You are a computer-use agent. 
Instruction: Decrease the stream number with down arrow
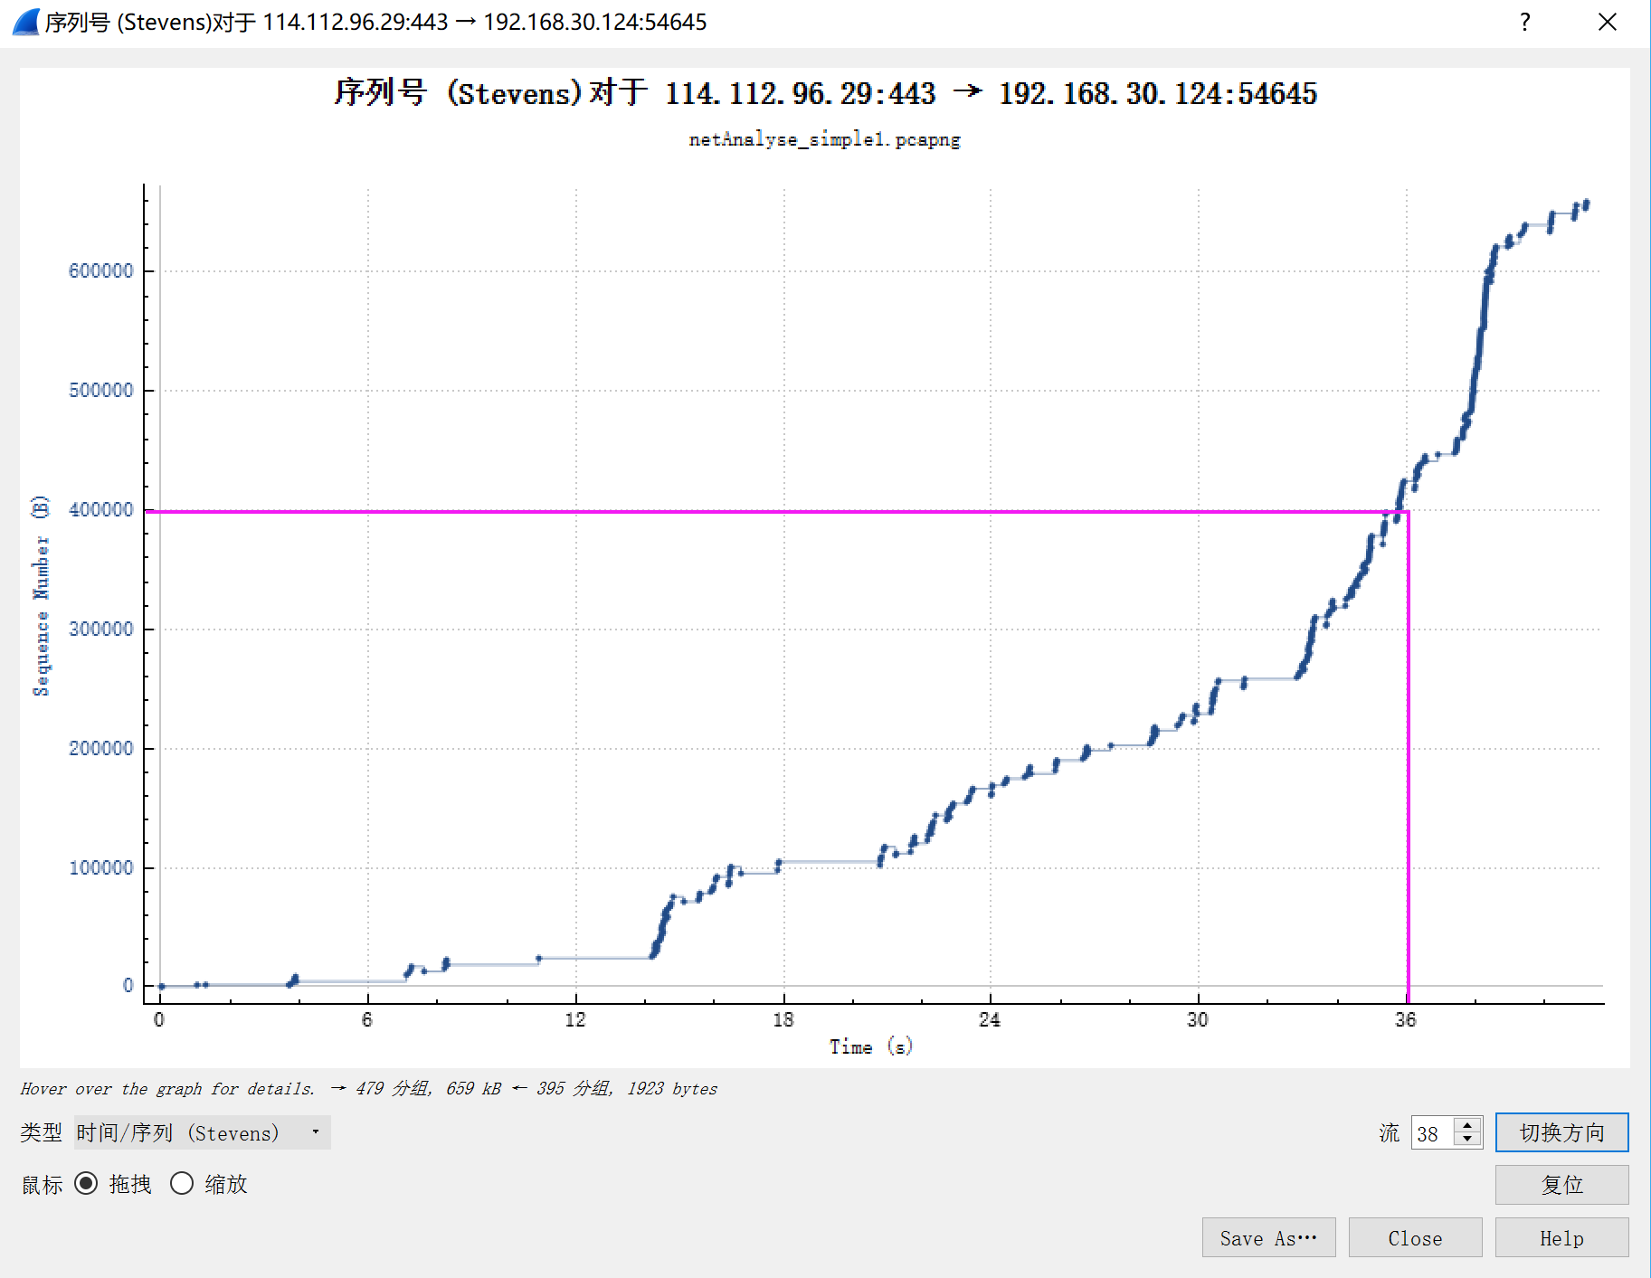tap(1467, 1139)
